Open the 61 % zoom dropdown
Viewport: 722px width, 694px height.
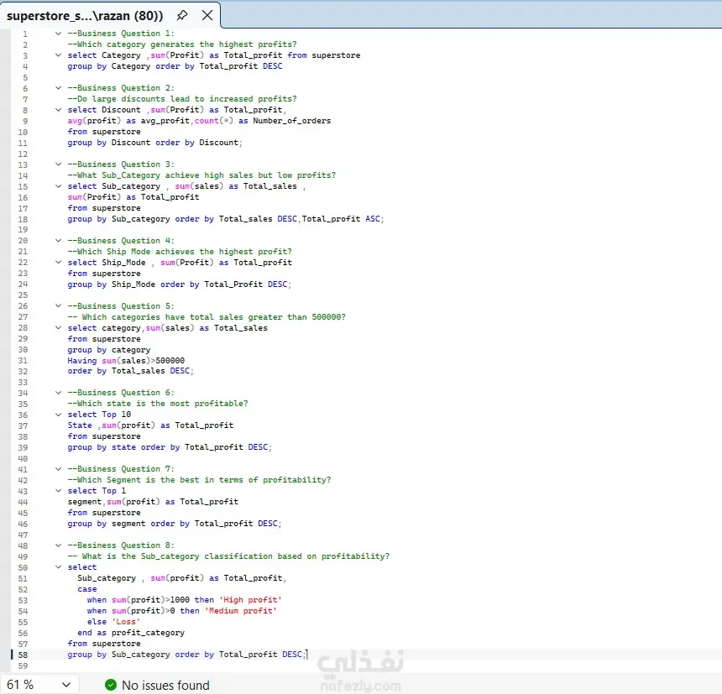[66, 685]
